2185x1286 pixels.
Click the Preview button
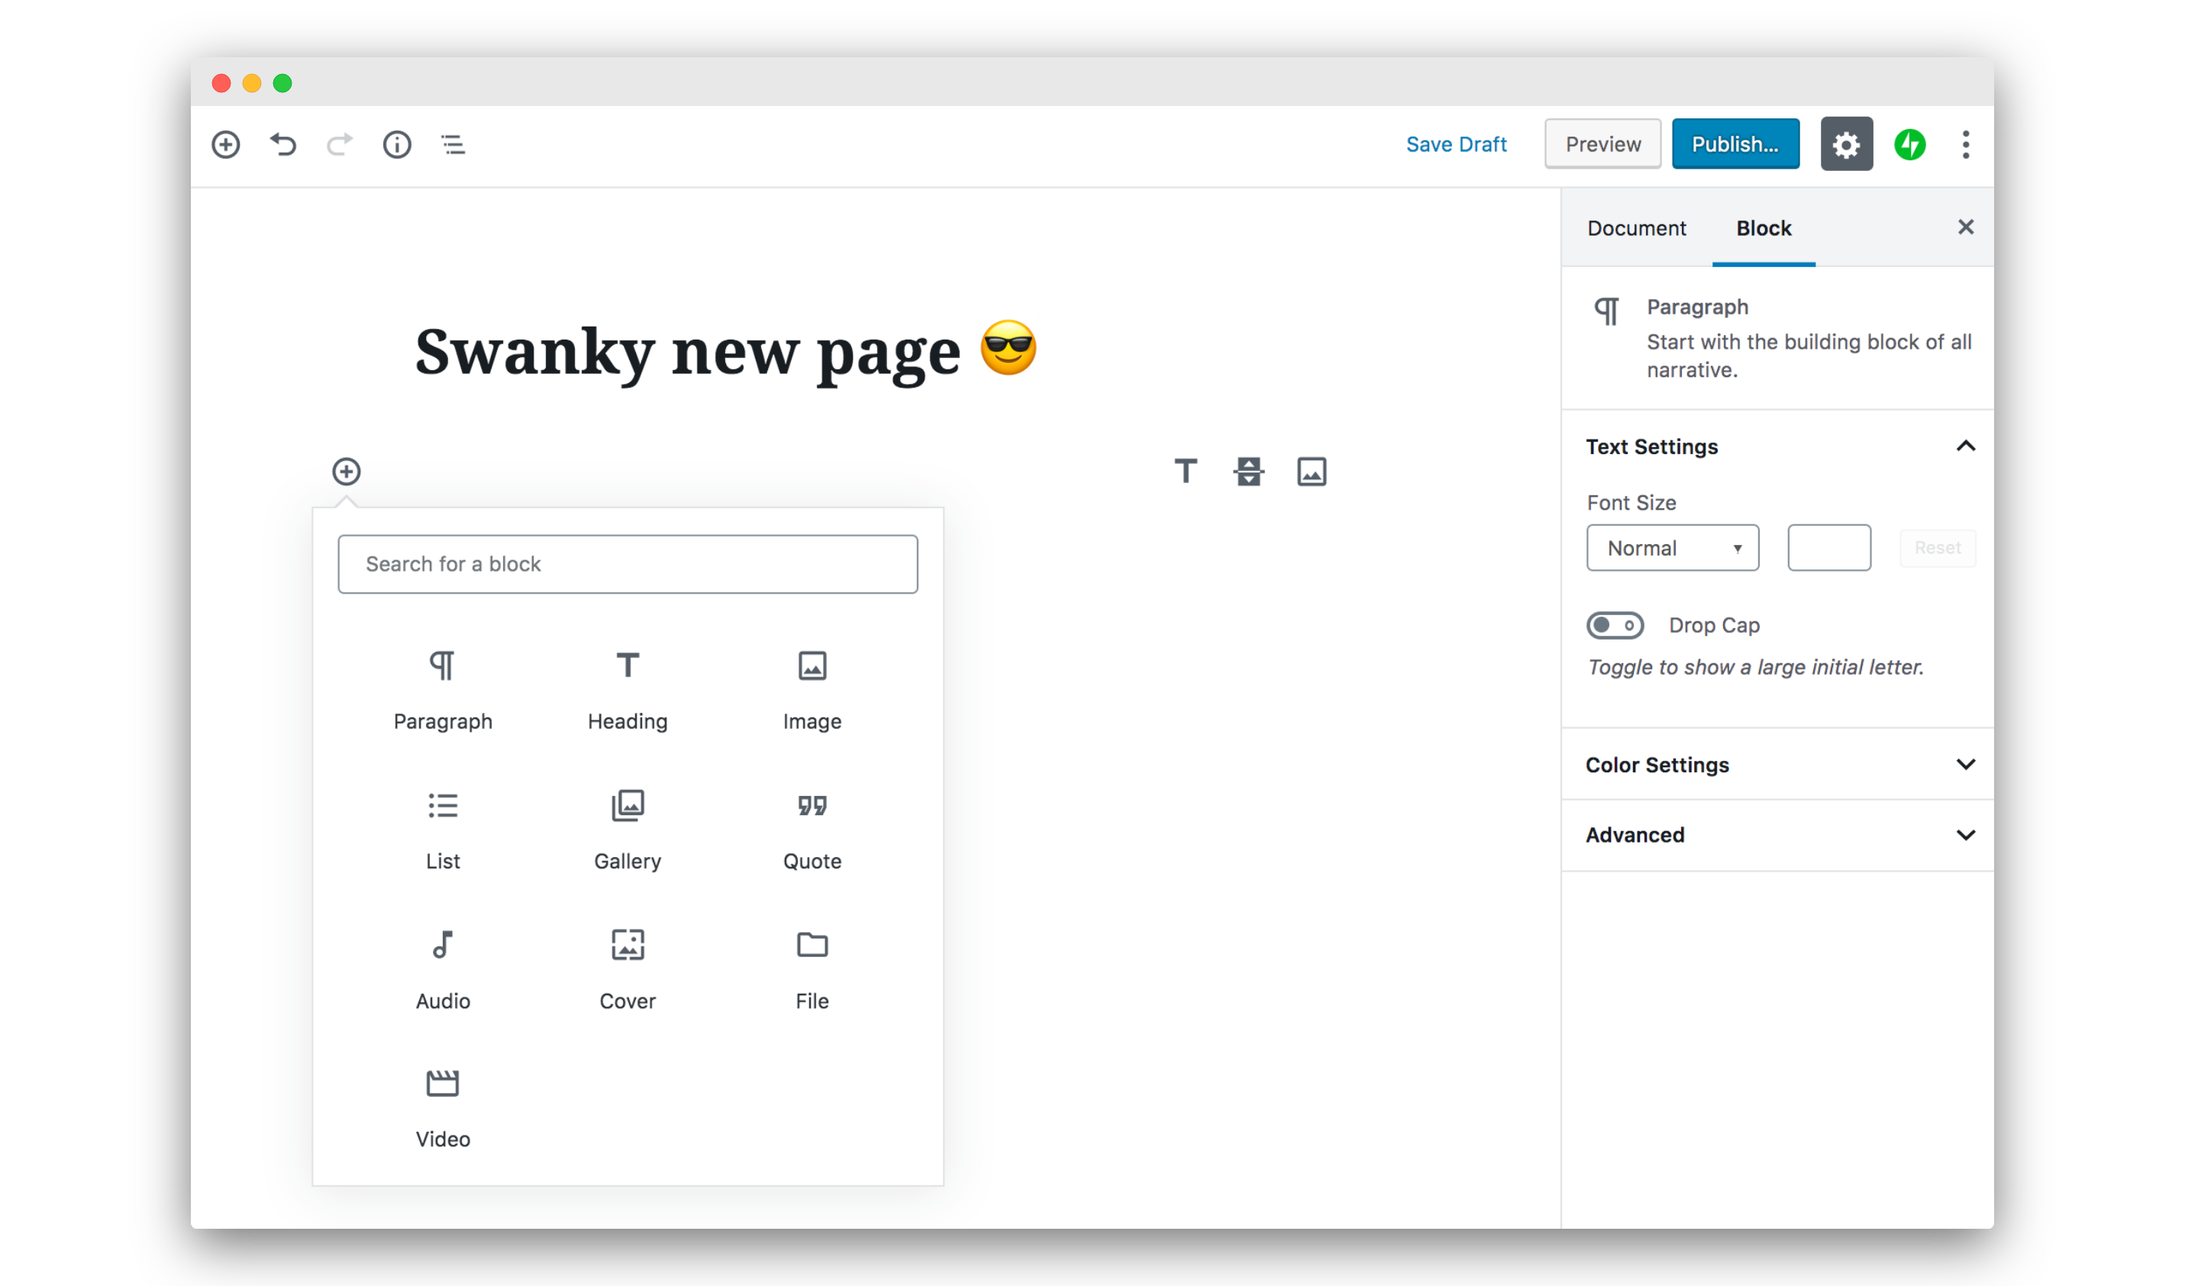[x=1602, y=143]
